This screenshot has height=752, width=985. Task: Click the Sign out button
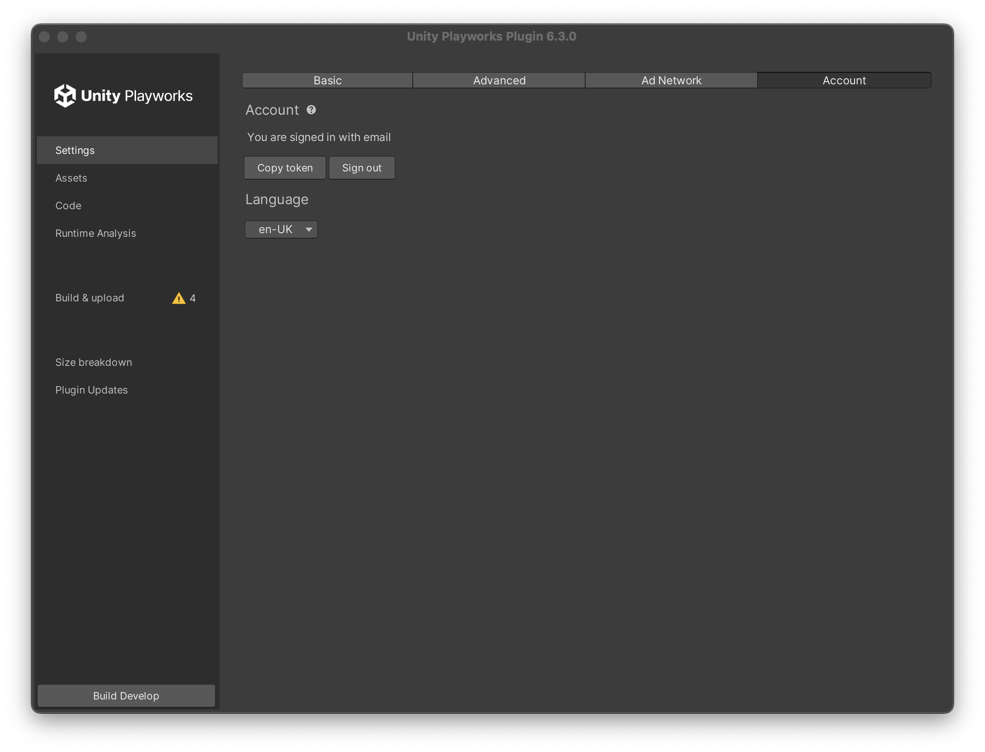click(362, 168)
